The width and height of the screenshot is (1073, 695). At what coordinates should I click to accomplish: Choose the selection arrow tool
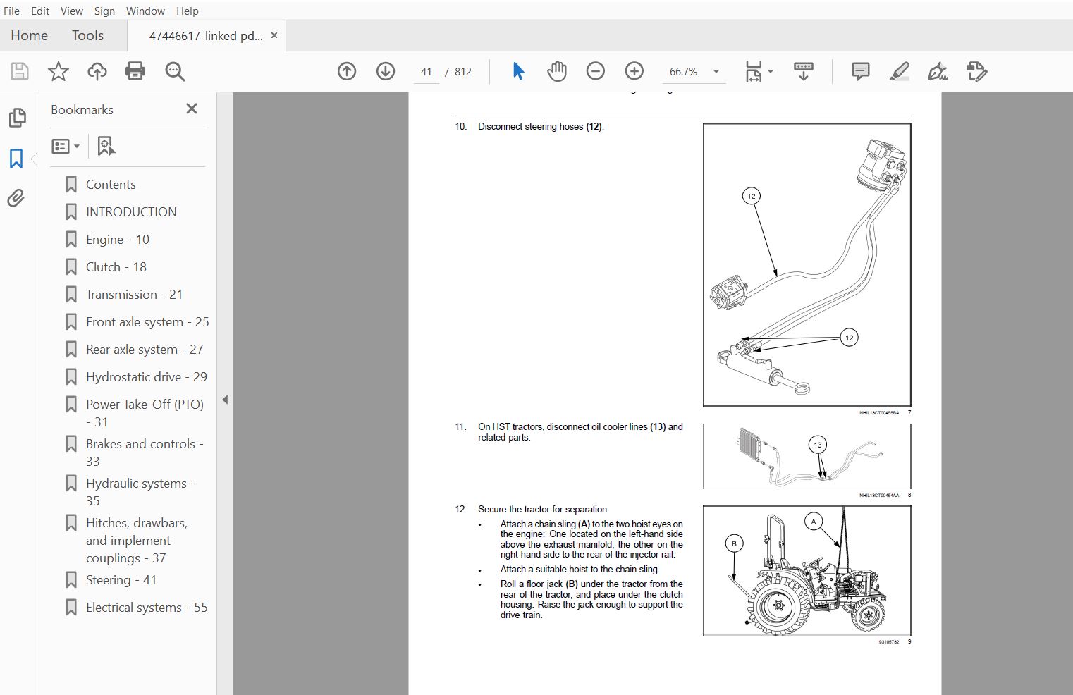click(x=518, y=71)
